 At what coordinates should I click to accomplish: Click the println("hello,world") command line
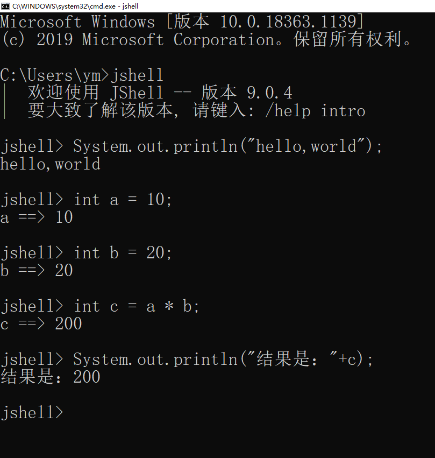pyautogui.click(x=191, y=146)
